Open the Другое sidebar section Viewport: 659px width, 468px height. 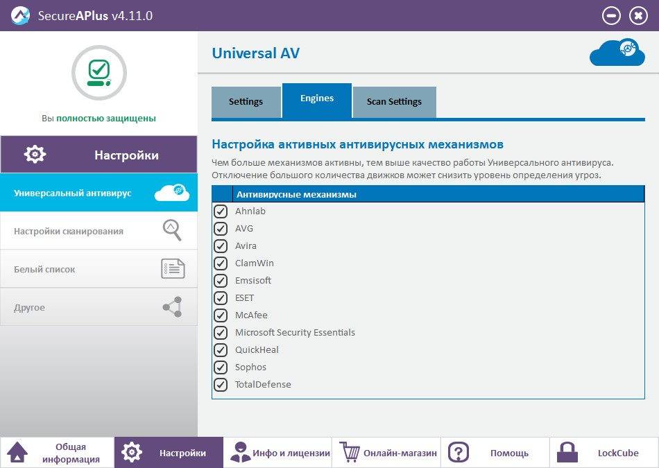pyautogui.click(x=99, y=307)
